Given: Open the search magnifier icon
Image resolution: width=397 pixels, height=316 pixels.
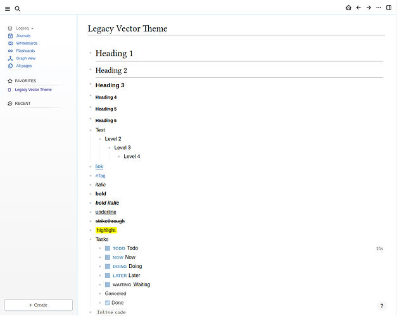Looking at the screenshot, I should (x=18, y=9).
